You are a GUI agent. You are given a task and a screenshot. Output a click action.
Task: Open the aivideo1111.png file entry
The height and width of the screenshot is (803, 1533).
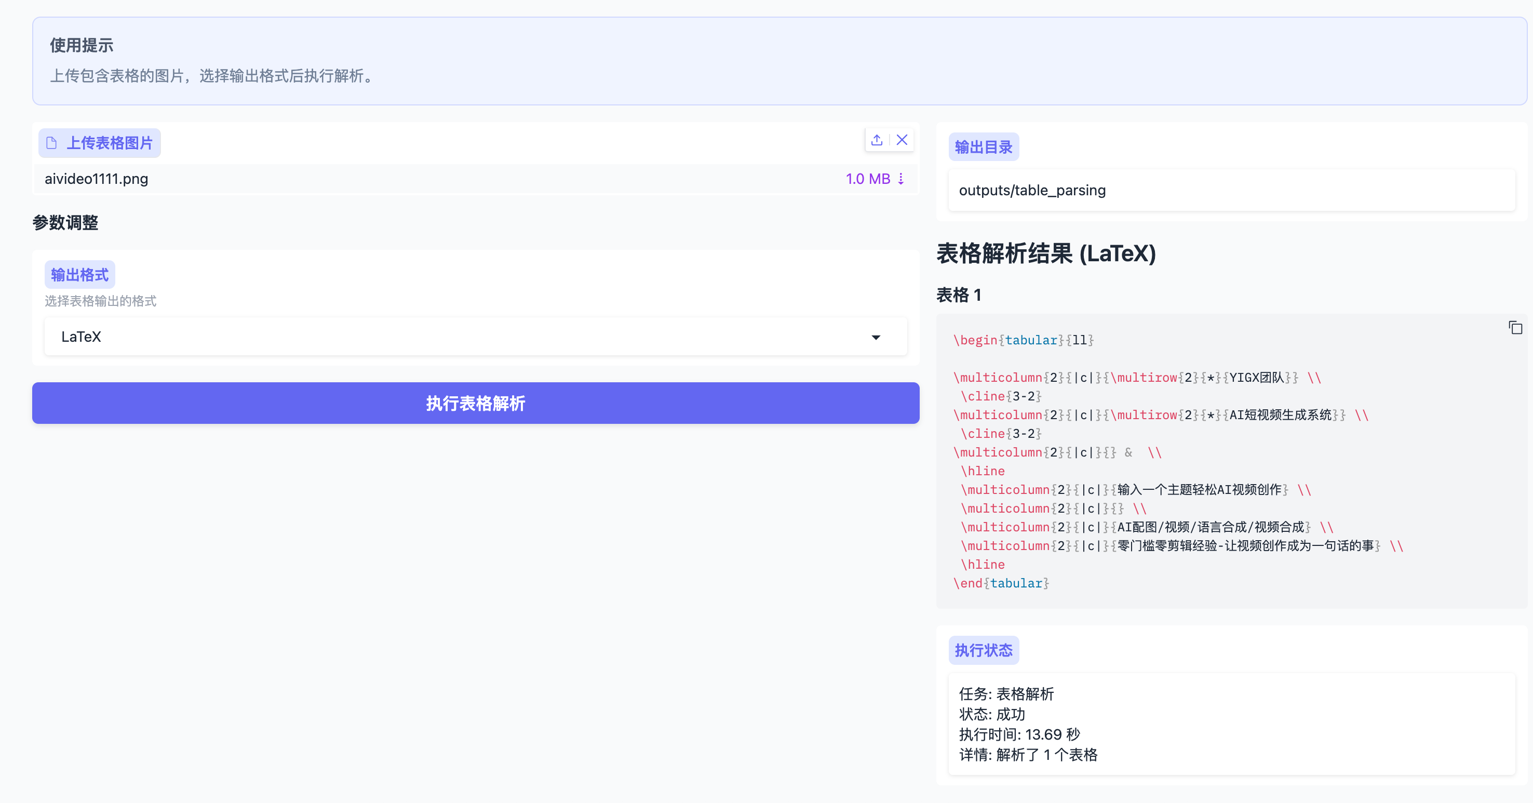[x=97, y=179]
